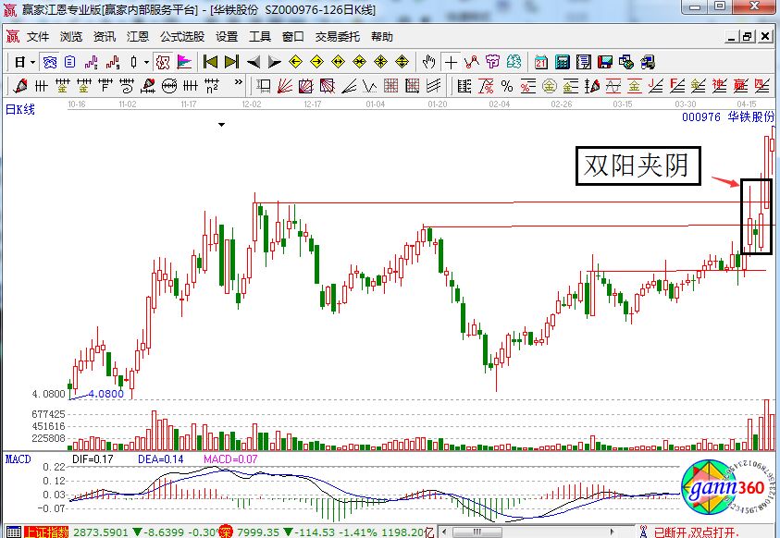Select the crosshair cursor tool
This screenshot has height=538, width=780.
451,62
